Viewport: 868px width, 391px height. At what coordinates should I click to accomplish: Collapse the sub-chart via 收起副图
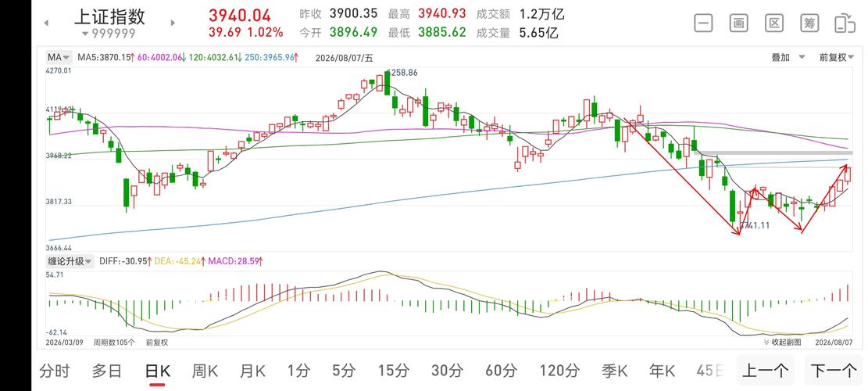click(782, 343)
